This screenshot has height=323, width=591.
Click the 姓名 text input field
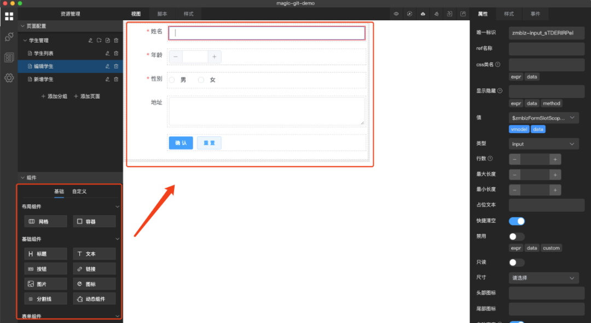[x=267, y=33]
